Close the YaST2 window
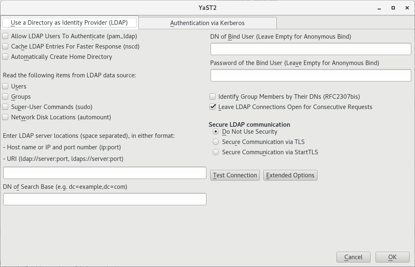The image size is (415, 267). point(408,8)
